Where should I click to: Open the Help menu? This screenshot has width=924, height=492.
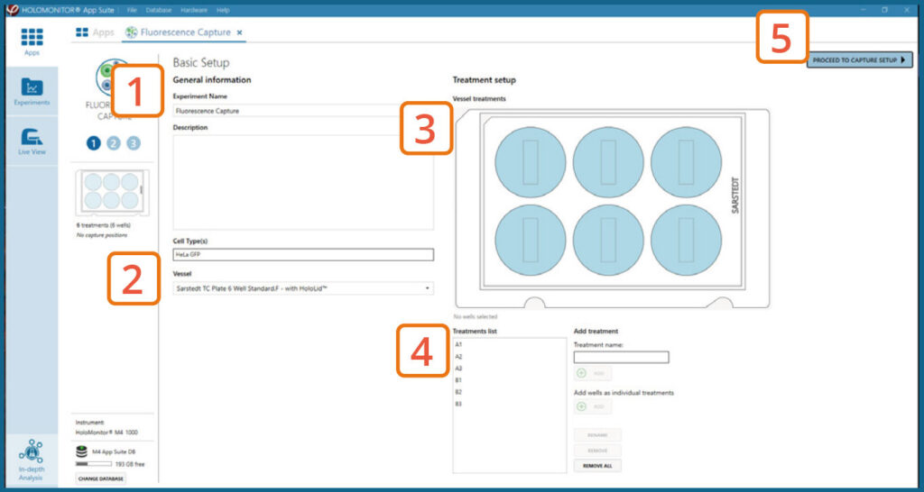coord(223,10)
